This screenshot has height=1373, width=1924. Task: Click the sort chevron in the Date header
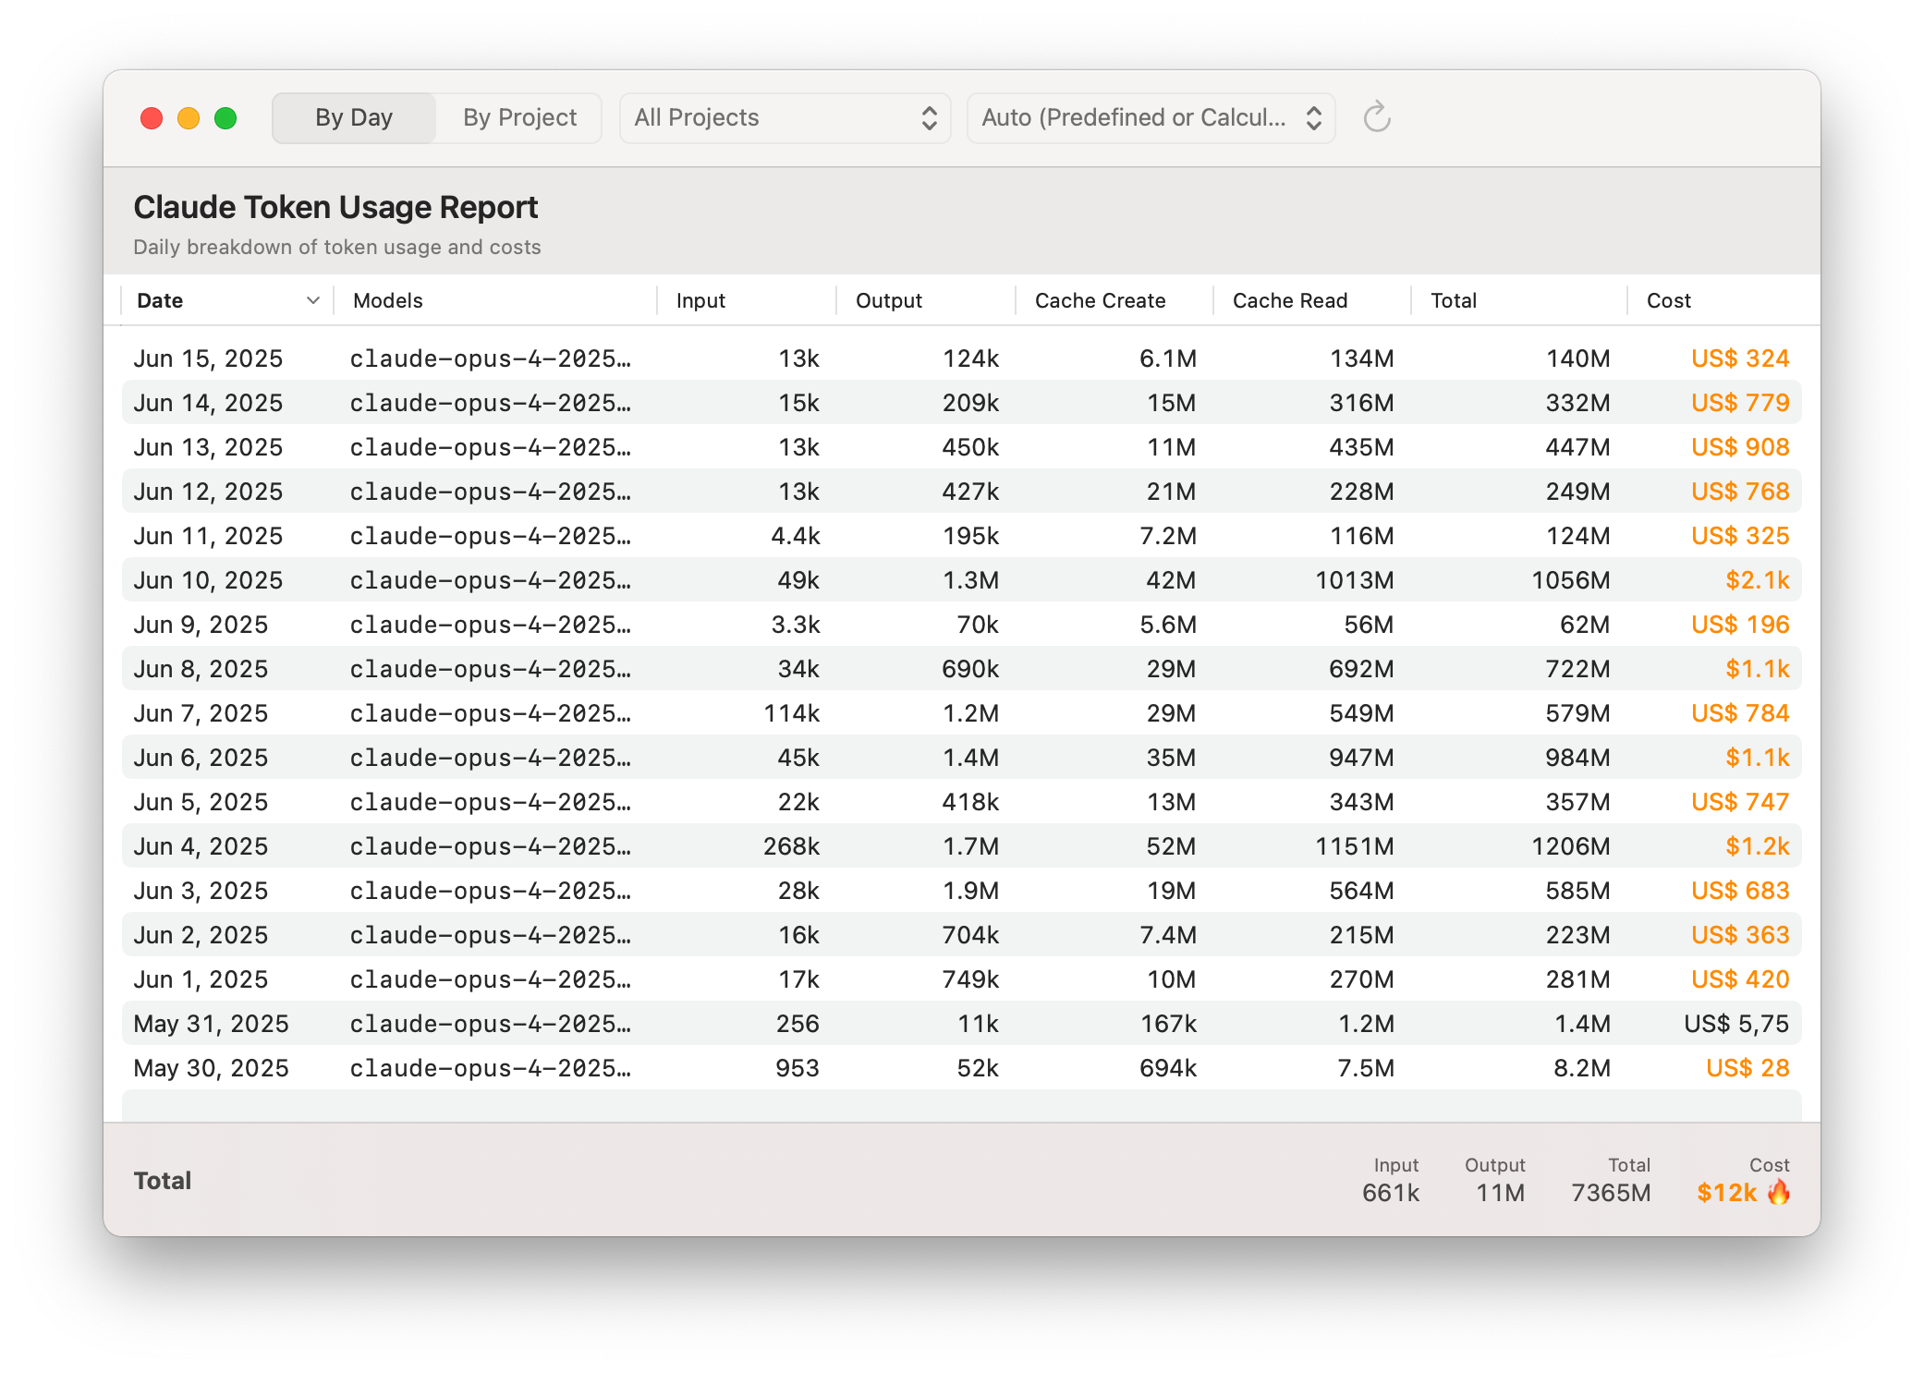(311, 300)
